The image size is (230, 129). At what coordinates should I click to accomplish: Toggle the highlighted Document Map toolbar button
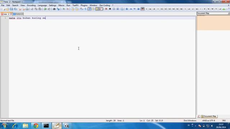[x=97, y=9]
